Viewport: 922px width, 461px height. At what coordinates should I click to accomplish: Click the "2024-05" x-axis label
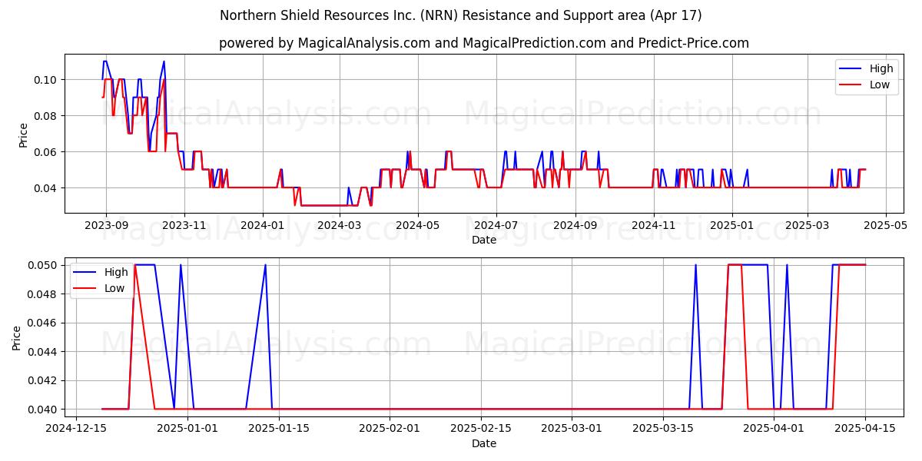pos(418,225)
